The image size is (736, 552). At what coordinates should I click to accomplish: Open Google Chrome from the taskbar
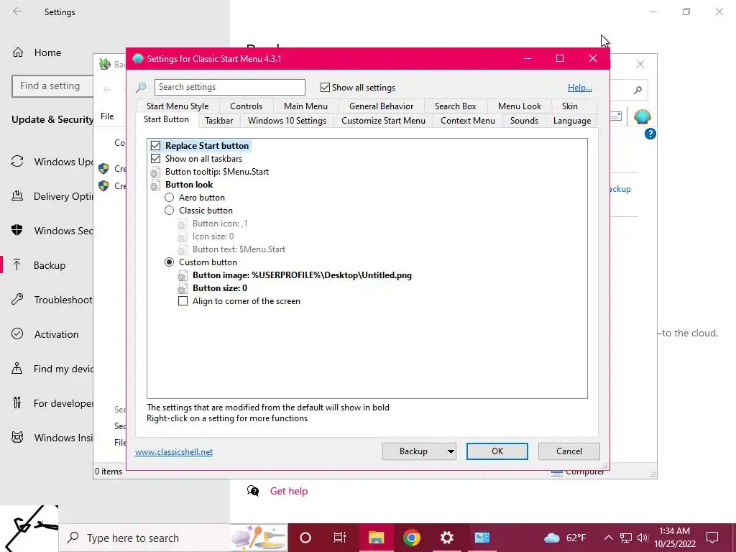411,538
